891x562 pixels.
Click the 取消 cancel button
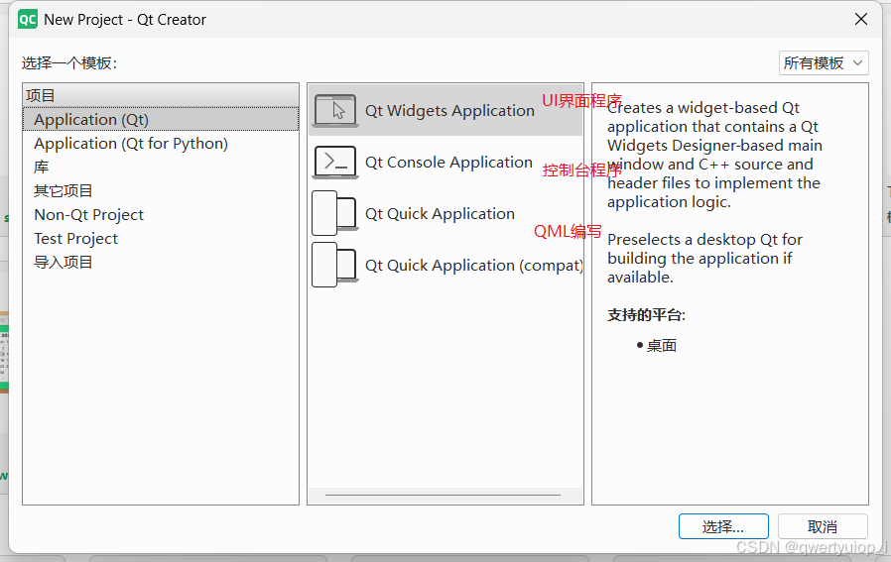tap(823, 526)
